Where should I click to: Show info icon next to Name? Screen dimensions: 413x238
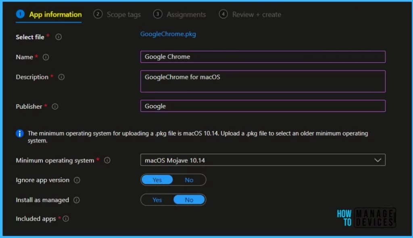pos(46,57)
